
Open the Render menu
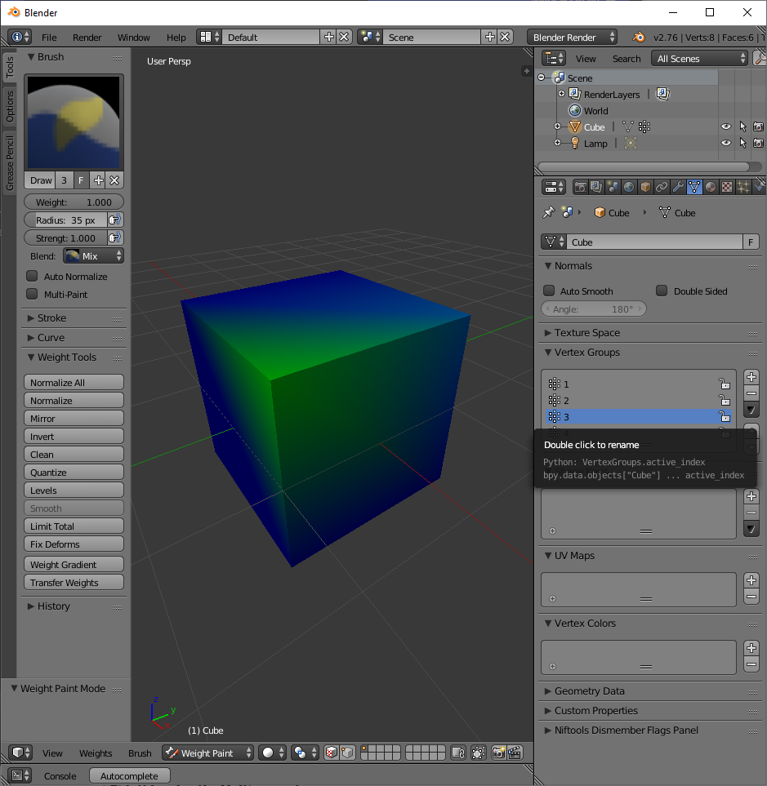[x=87, y=38]
